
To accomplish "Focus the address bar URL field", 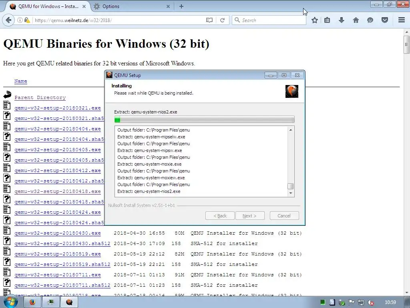I will pos(119,20).
